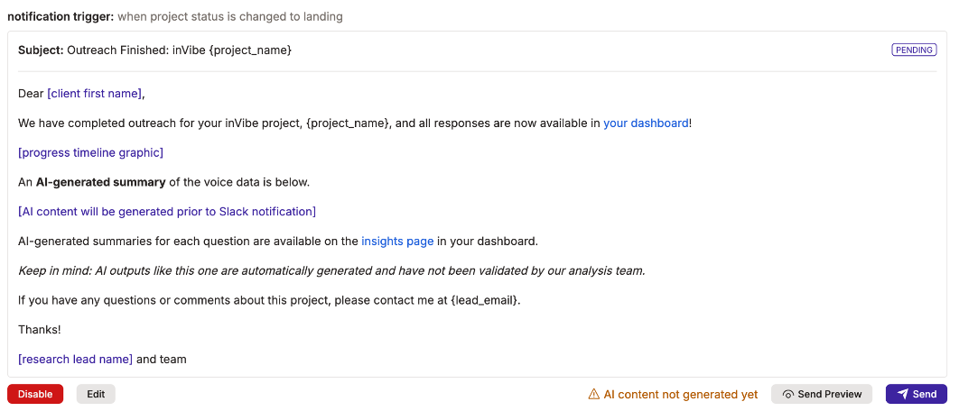Select the [client first name] placeholder

94,94
